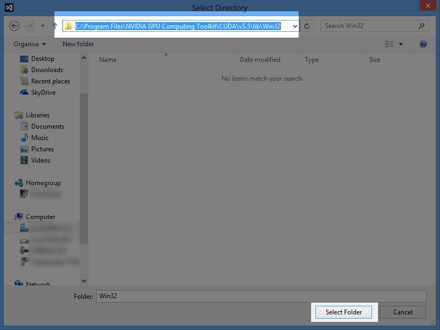Click the Back navigation arrow
The width and height of the screenshot is (440, 330).
pos(15,26)
